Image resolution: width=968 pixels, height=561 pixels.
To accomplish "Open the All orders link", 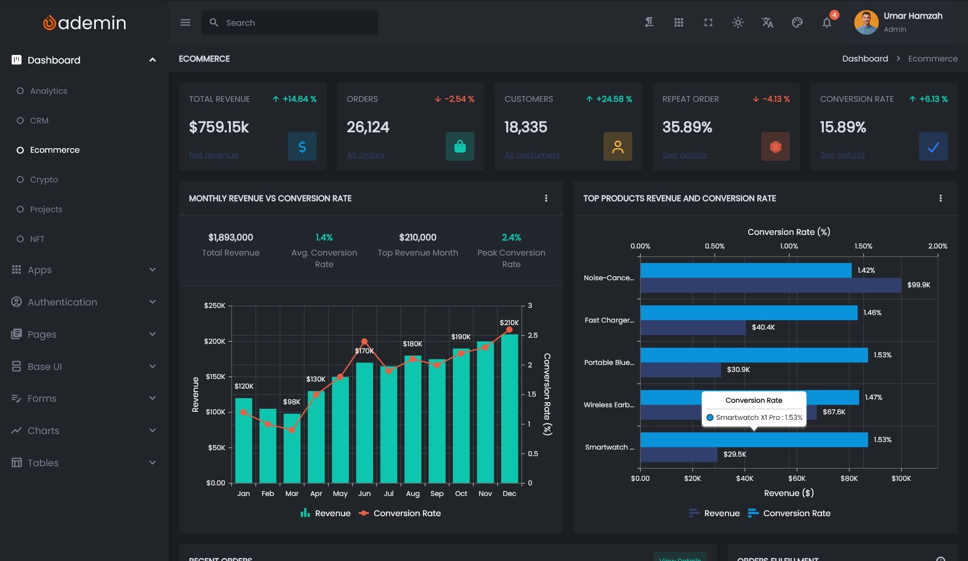I will (366, 155).
